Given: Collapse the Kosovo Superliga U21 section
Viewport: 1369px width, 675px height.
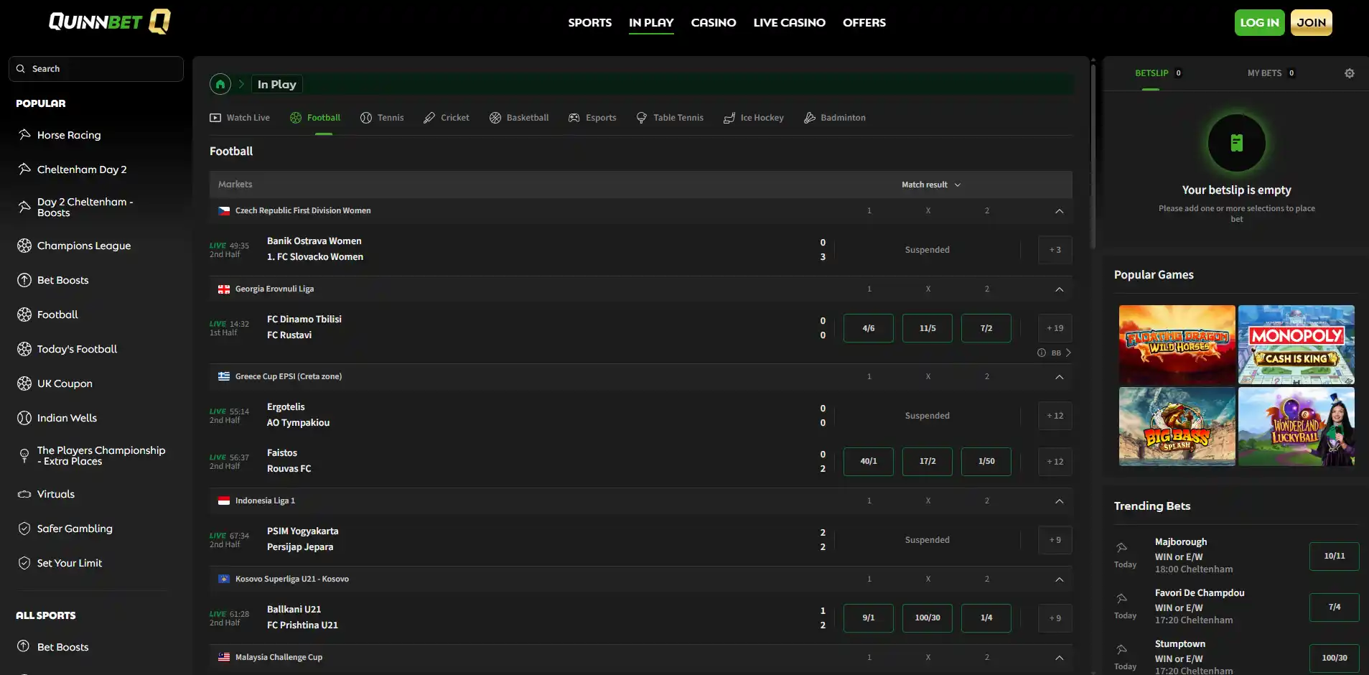Looking at the screenshot, I should click(1060, 579).
